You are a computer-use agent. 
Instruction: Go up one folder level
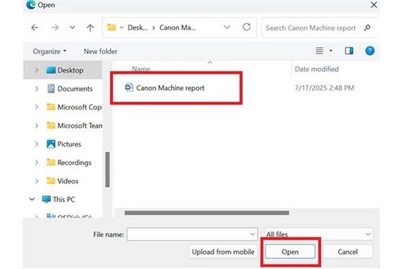[90, 28]
